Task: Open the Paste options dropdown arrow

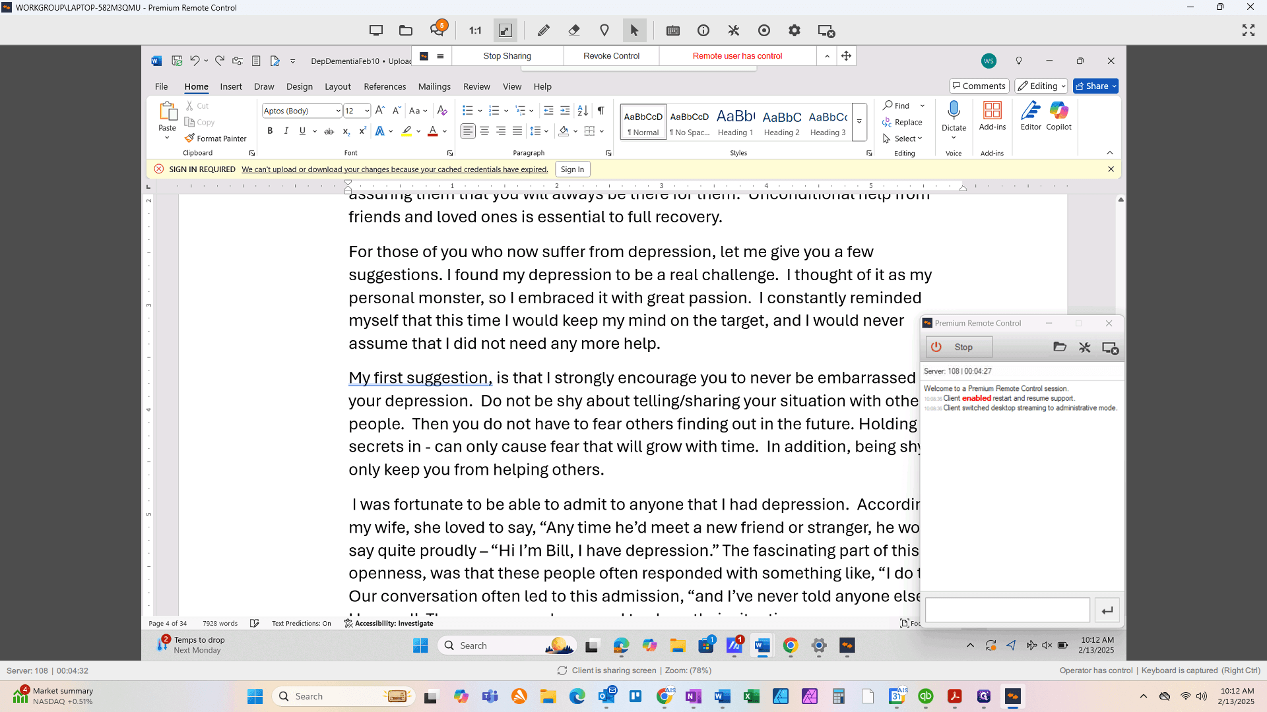Action: pyautogui.click(x=167, y=138)
